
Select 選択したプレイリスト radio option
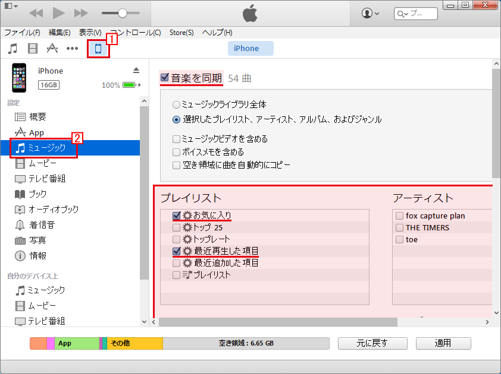[176, 119]
